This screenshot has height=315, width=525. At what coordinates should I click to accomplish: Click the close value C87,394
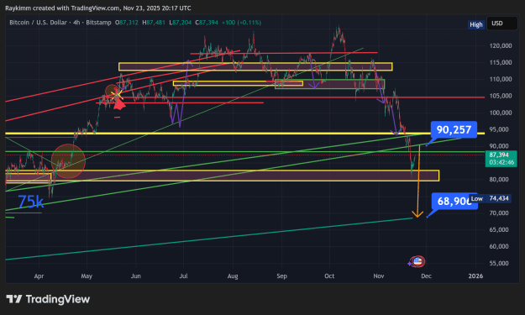click(x=207, y=23)
